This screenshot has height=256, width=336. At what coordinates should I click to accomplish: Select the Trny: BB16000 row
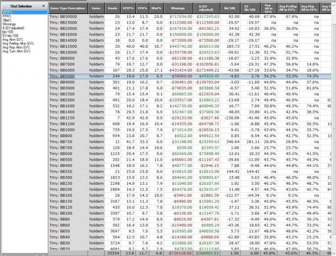point(190,34)
